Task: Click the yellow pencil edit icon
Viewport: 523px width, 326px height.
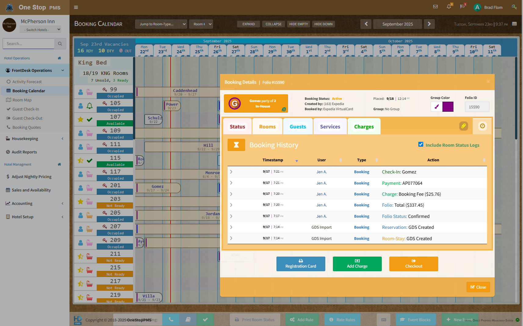Action: [x=463, y=126]
